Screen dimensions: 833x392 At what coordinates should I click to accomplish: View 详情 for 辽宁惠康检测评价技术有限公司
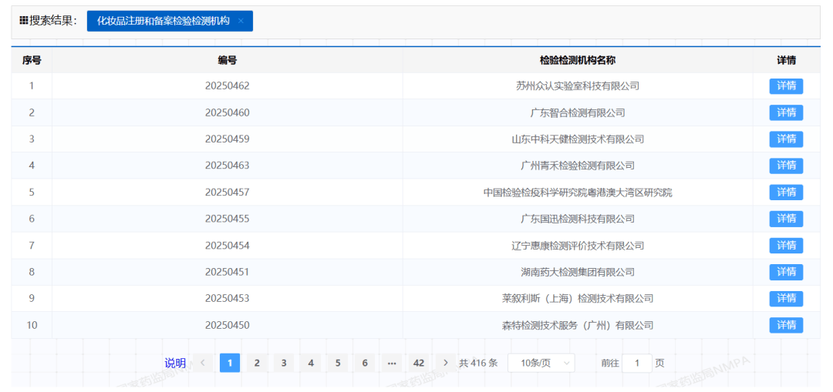pyautogui.click(x=786, y=246)
